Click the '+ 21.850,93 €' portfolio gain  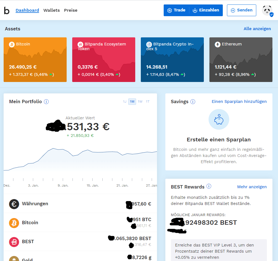click(x=80, y=136)
